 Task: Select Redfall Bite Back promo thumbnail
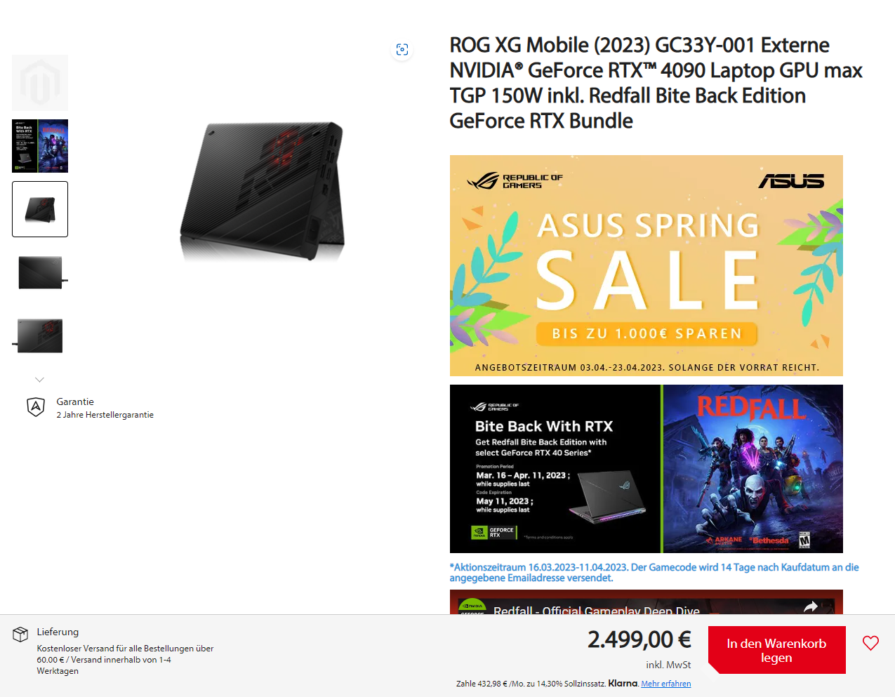(40, 146)
